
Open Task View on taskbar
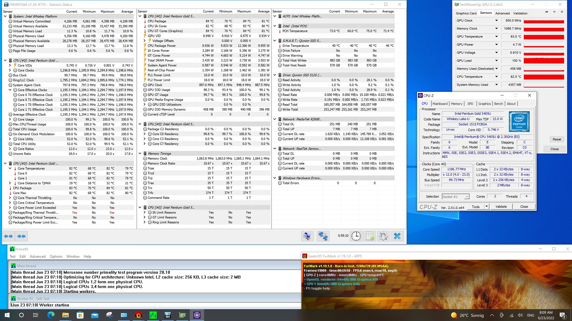point(36,315)
